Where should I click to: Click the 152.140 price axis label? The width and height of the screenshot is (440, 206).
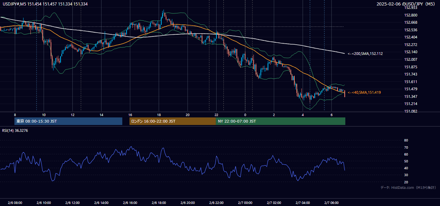411,52
